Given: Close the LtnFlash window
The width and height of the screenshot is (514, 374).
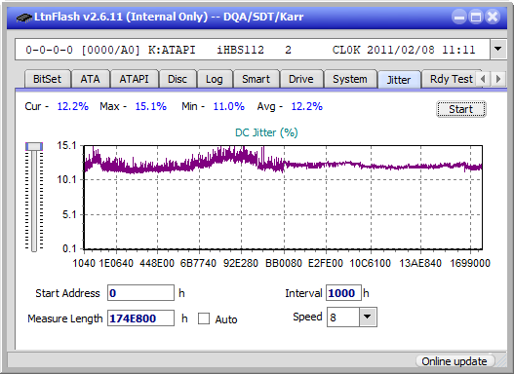Looking at the screenshot, I should [493, 17].
